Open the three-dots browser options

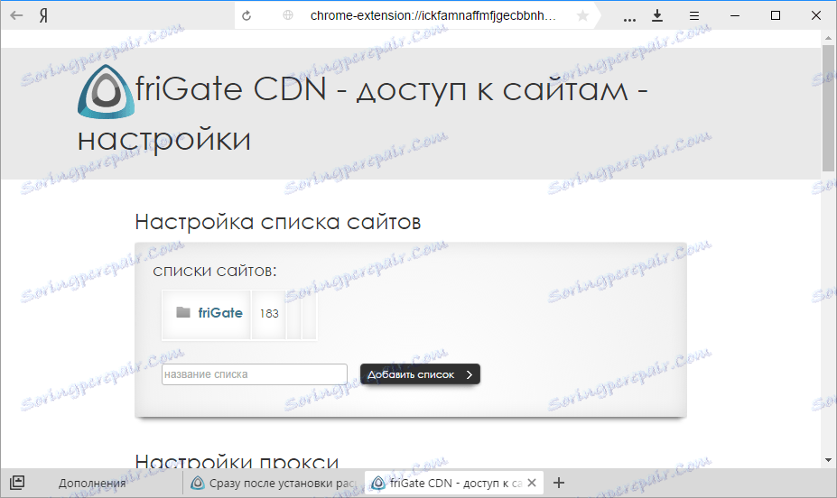point(629,19)
